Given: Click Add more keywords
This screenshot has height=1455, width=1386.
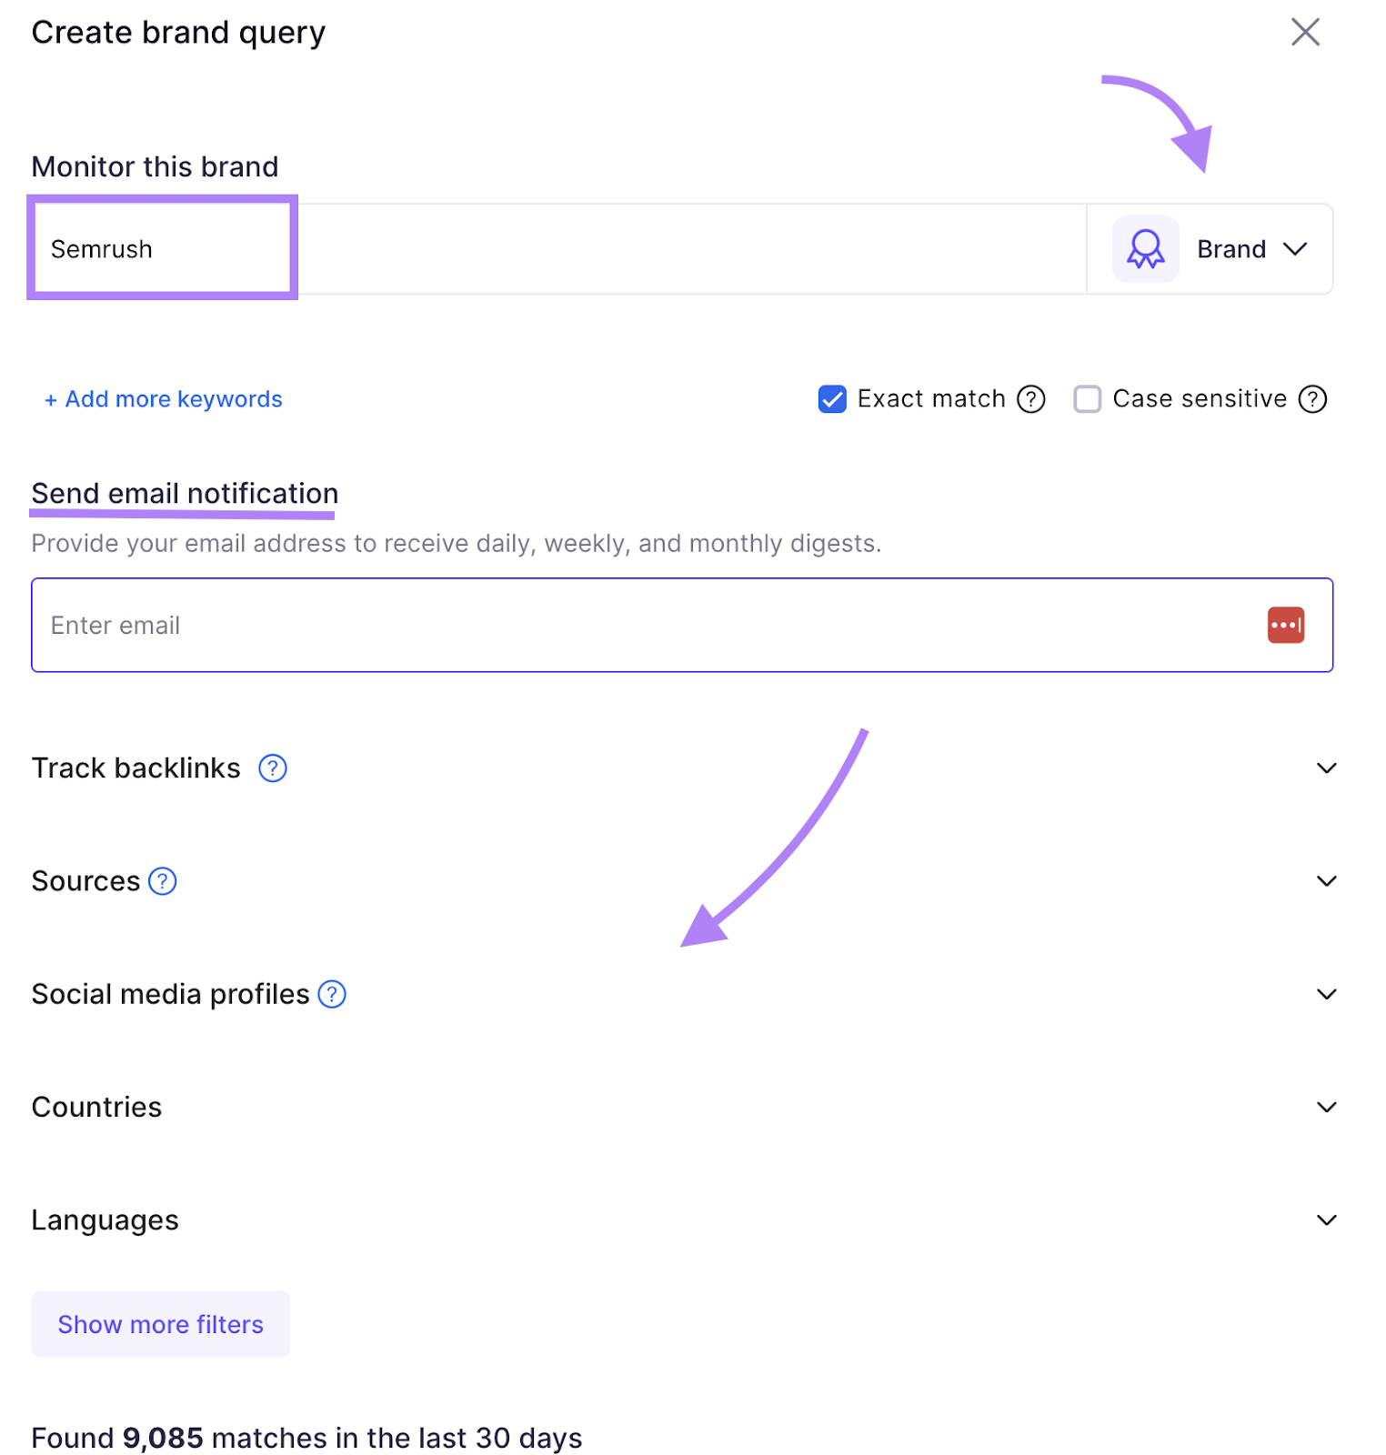Looking at the screenshot, I should click(162, 398).
